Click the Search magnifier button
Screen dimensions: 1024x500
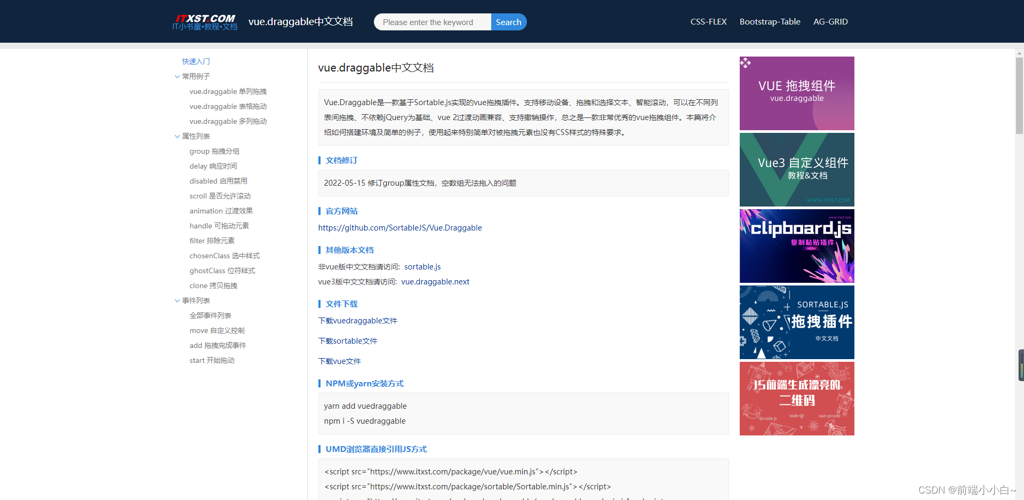pos(508,22)
